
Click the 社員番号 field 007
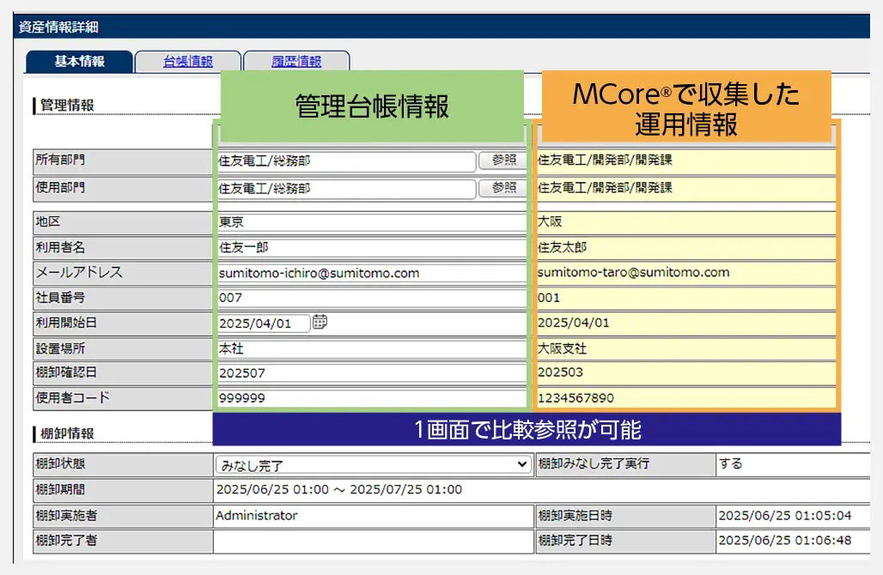click(372, 298)
